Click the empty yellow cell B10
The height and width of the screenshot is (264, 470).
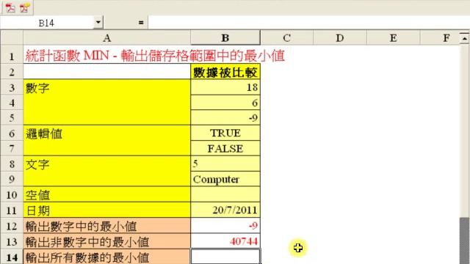tap(225, 194)
